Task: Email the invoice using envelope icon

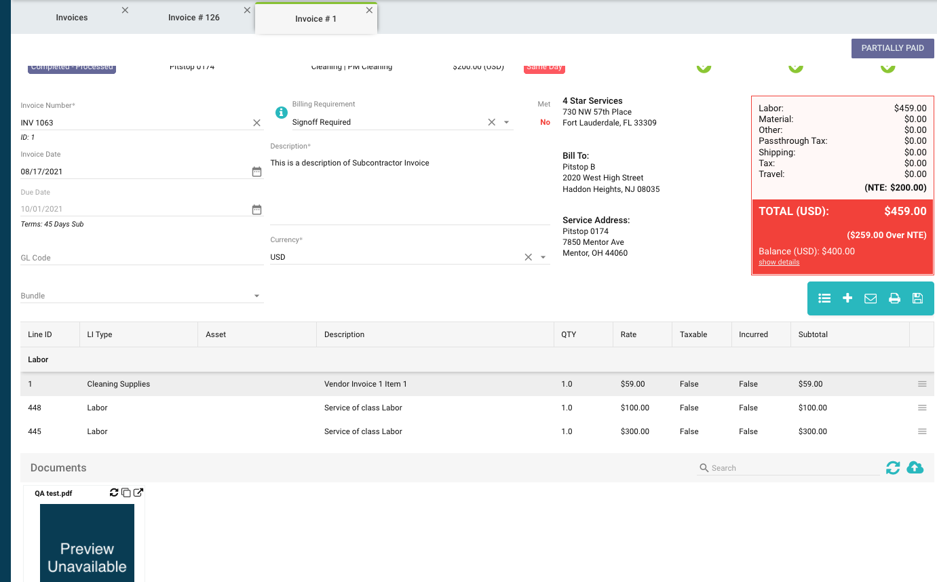Action: coord(871,298)
